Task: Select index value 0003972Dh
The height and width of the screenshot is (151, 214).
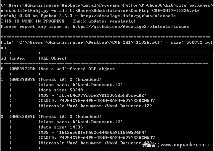Action: (24, 69)
